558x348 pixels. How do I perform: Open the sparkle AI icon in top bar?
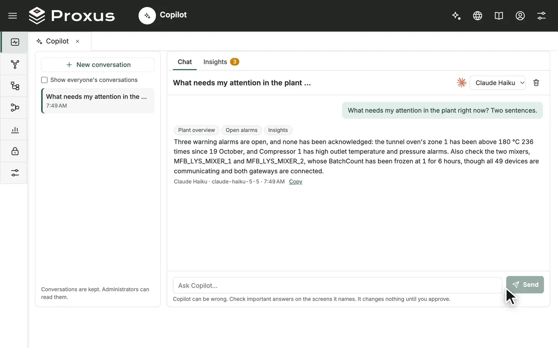(456, 15)
